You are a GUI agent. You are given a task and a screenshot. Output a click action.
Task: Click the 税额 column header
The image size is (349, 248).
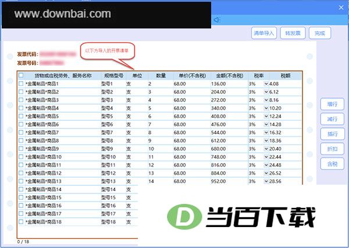coord(286,76)
